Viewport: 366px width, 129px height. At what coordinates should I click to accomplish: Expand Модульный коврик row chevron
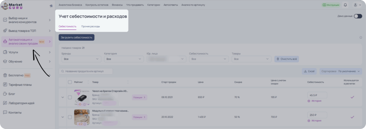click(x=63, y=117)
